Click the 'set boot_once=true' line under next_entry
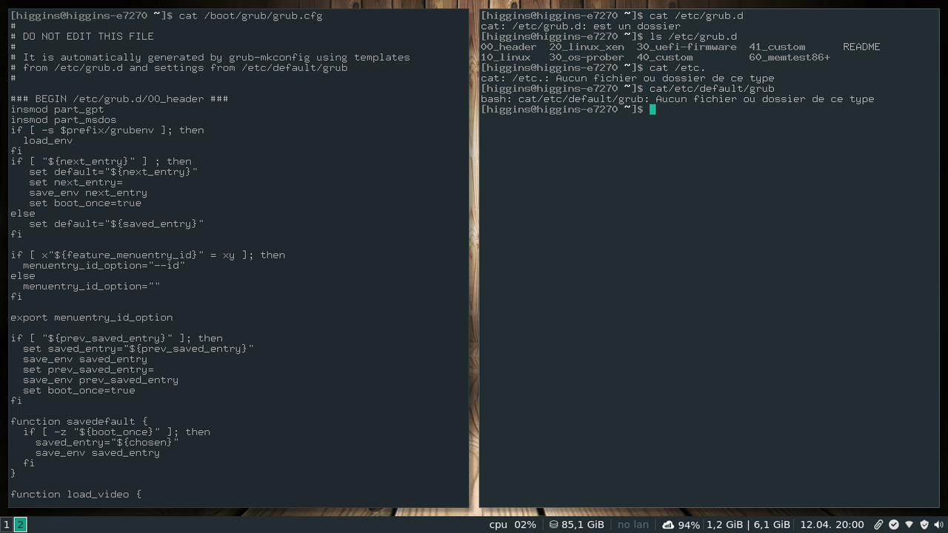 pyautogui.click(x=85, y=203)
